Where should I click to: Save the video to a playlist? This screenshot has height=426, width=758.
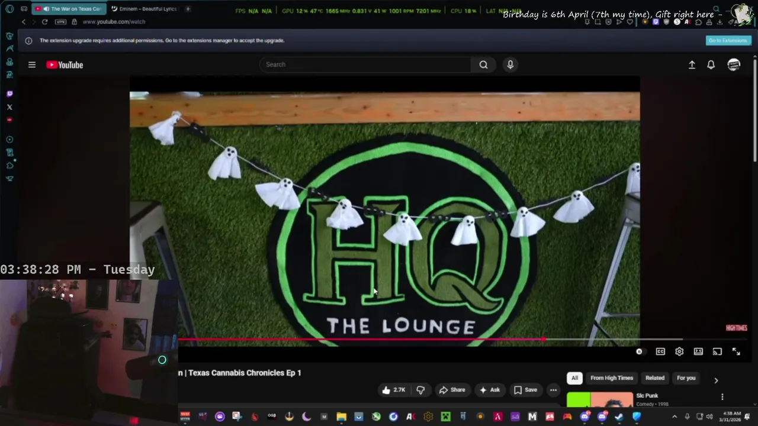coord(525,390)
